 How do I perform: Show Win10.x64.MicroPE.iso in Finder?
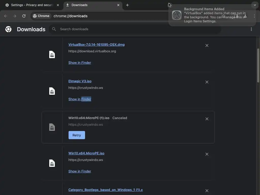click(80, 171)
